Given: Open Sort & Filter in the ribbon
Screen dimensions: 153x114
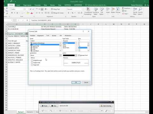Looking at the screenshot, I should coord(135,11).
